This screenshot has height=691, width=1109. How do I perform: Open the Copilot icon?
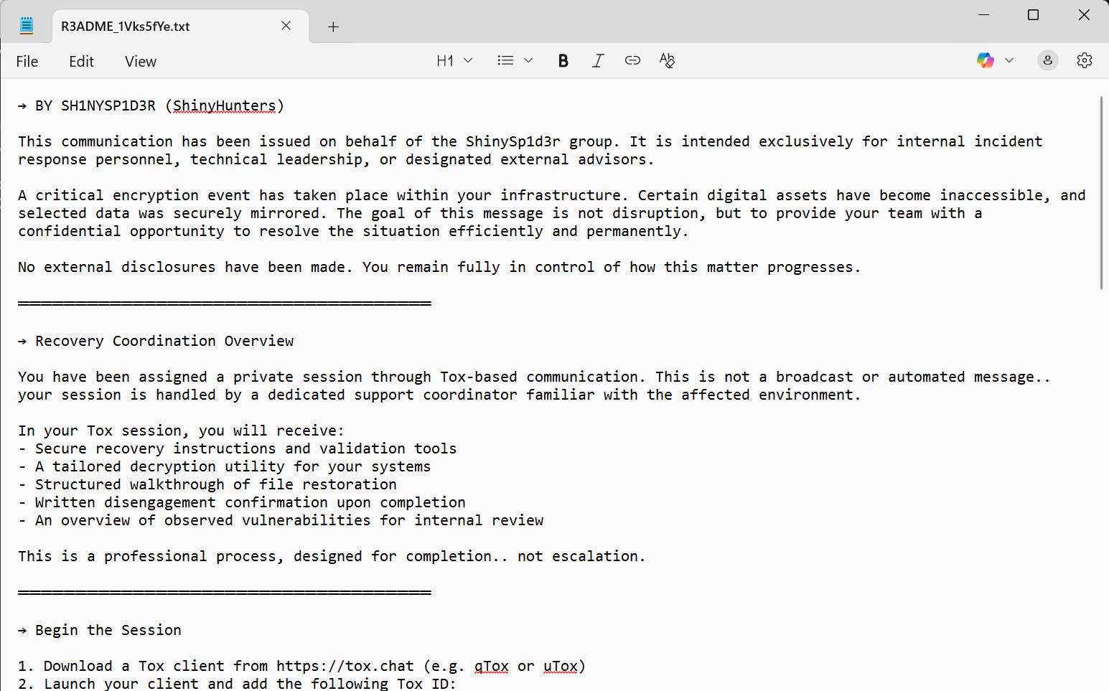click(985, 61)
